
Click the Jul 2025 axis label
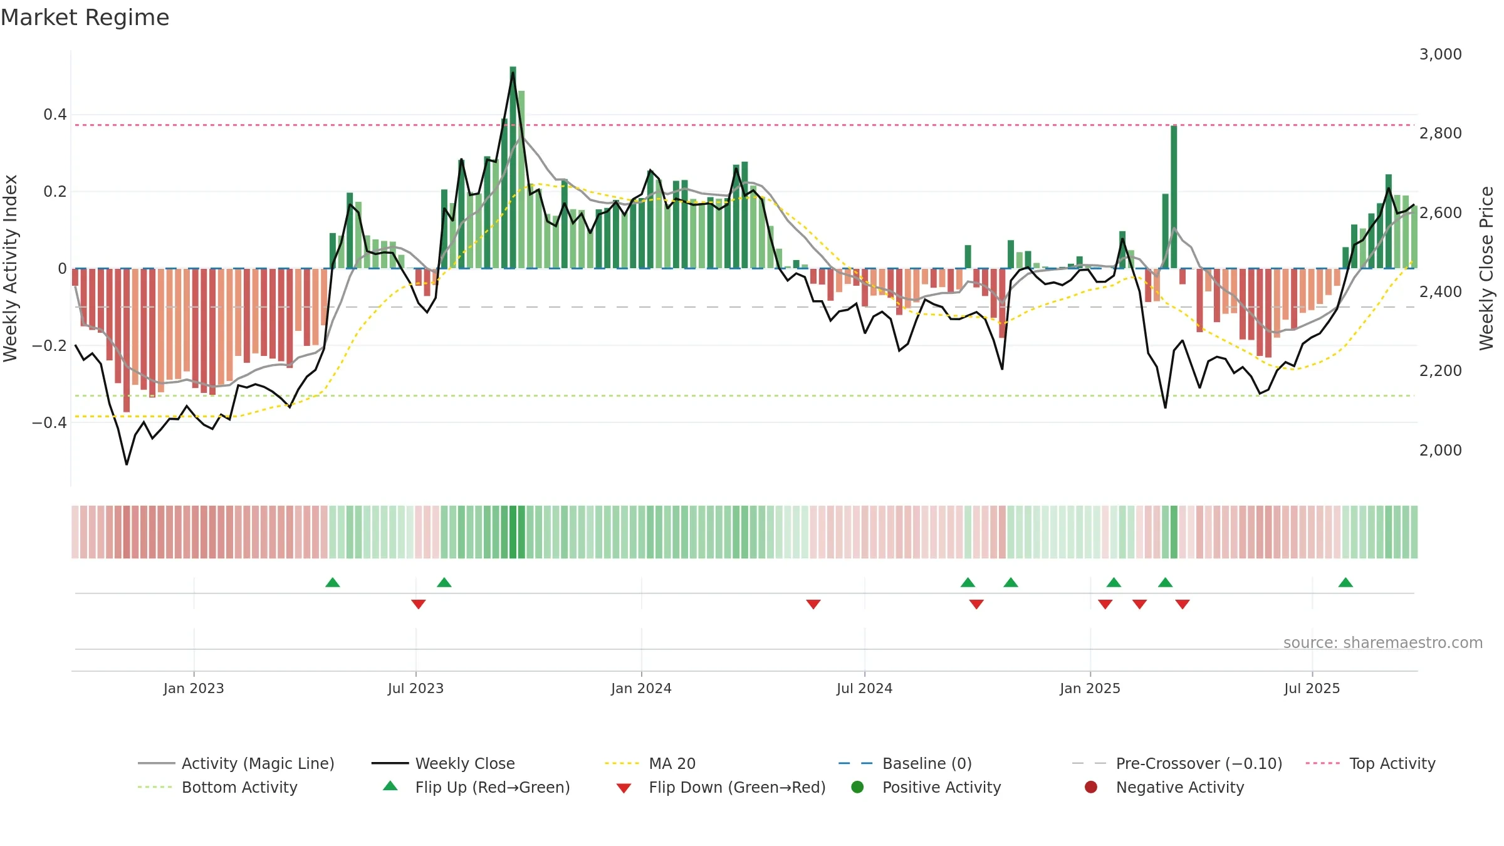coord(1312,688)
